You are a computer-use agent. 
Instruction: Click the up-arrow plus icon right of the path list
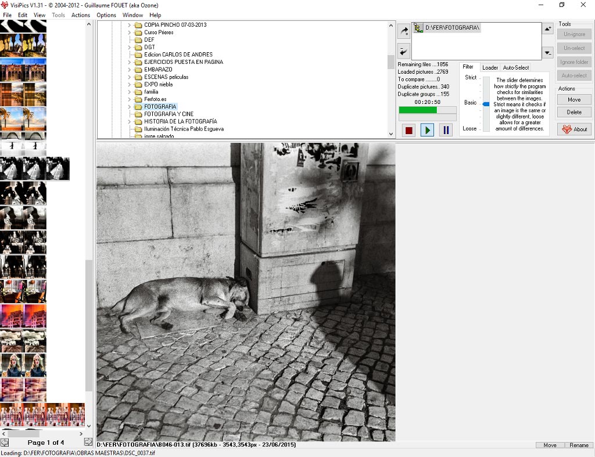(548, 28)
